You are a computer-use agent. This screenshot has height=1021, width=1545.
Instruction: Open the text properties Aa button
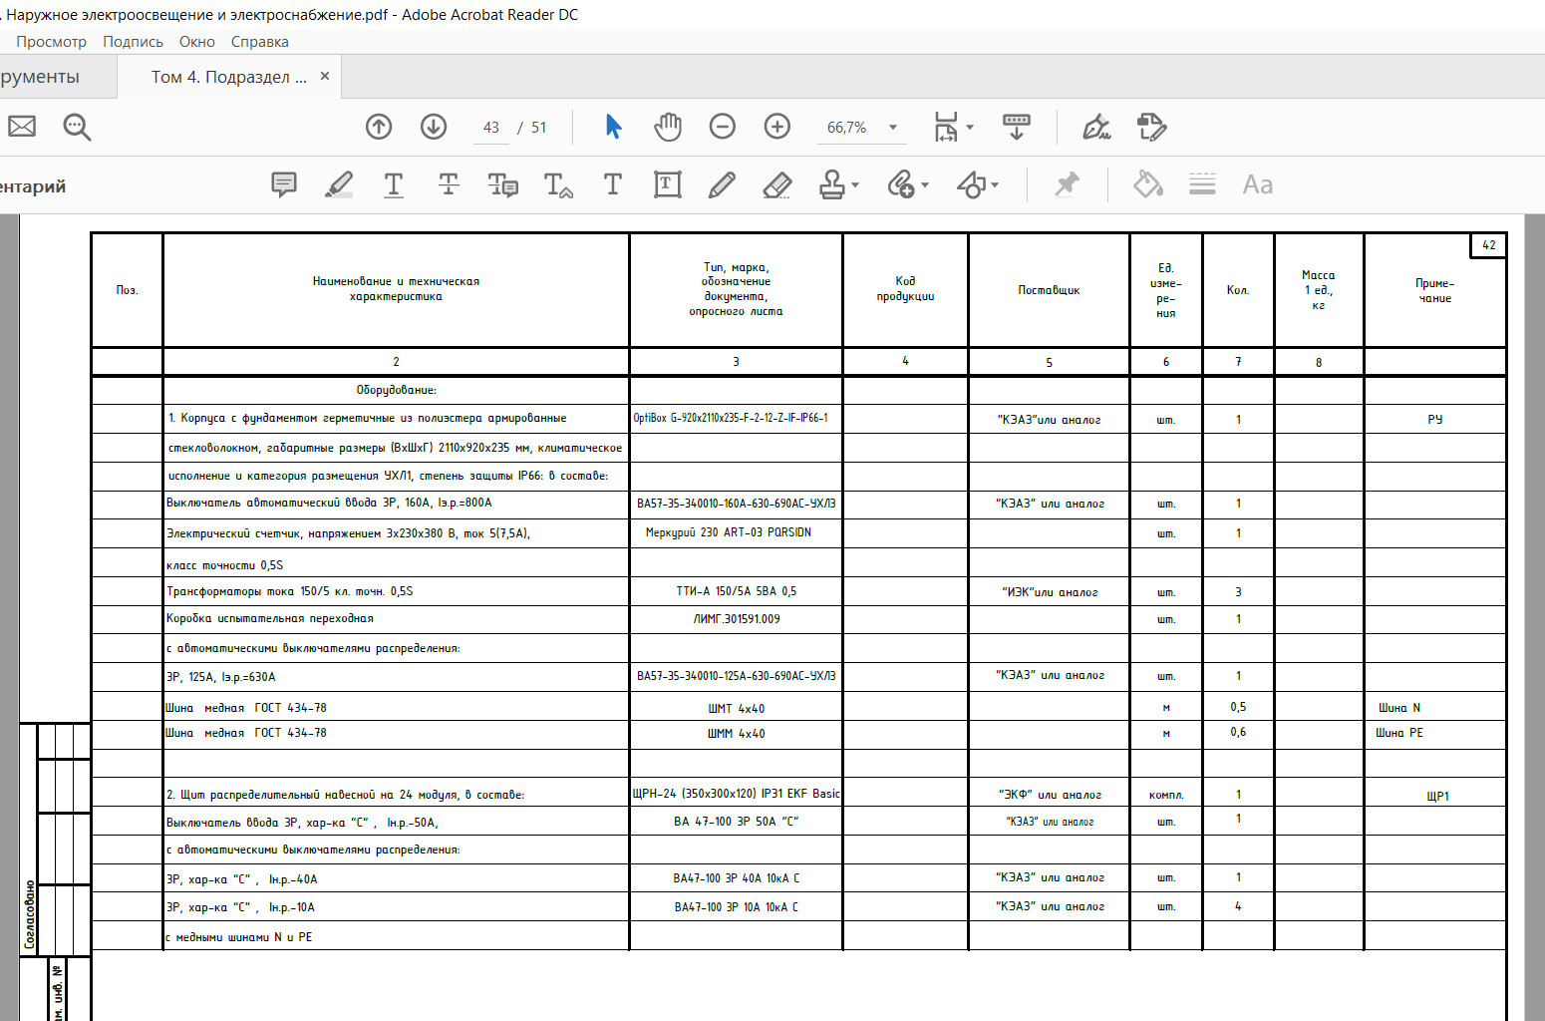coord(1257,184)
